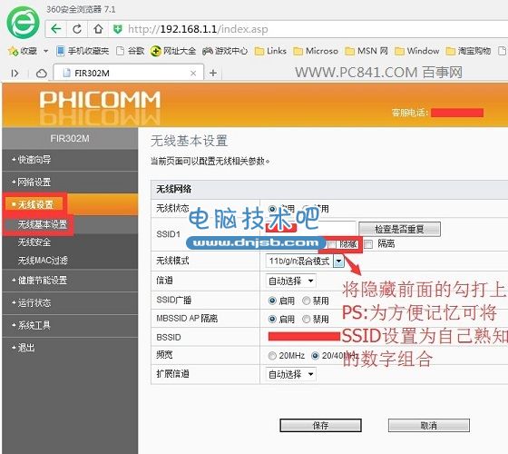
Task: Click the FIR302M sidebar header
Action: [x=70, y=139]
